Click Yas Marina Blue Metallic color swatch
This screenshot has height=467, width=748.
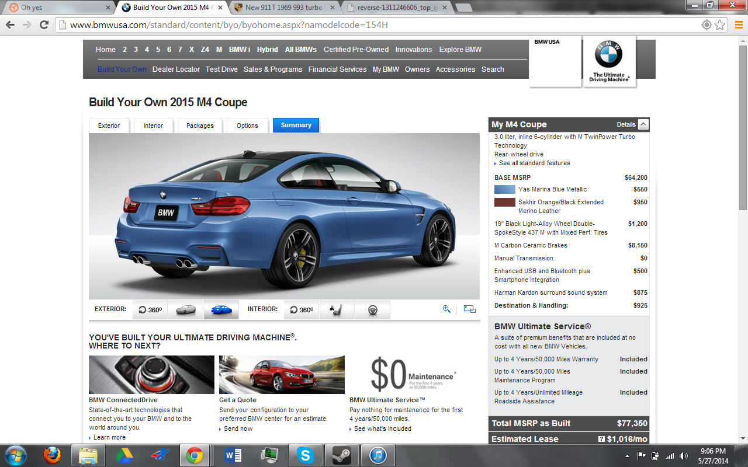point(505,190)
